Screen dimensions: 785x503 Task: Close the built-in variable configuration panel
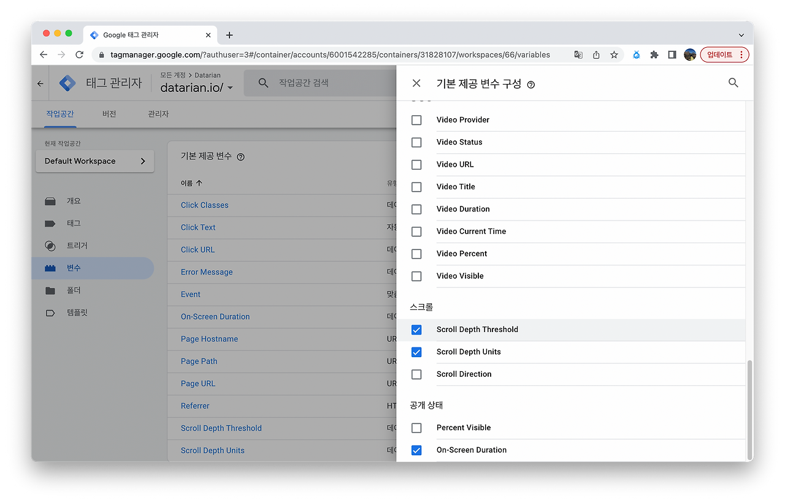point(416,83)
